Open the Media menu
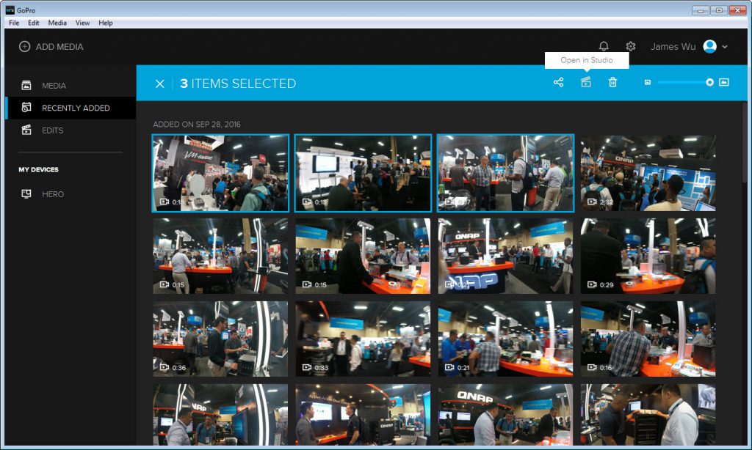 click(x=57, y=23)
